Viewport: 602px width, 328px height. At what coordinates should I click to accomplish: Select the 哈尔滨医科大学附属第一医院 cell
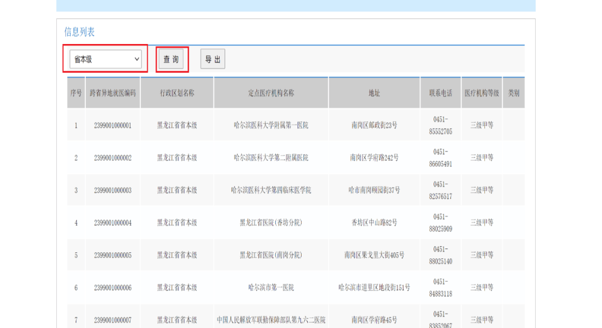271,125
